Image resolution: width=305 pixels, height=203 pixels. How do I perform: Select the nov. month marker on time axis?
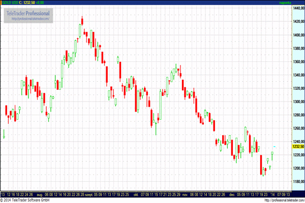(x=185, y=194)
